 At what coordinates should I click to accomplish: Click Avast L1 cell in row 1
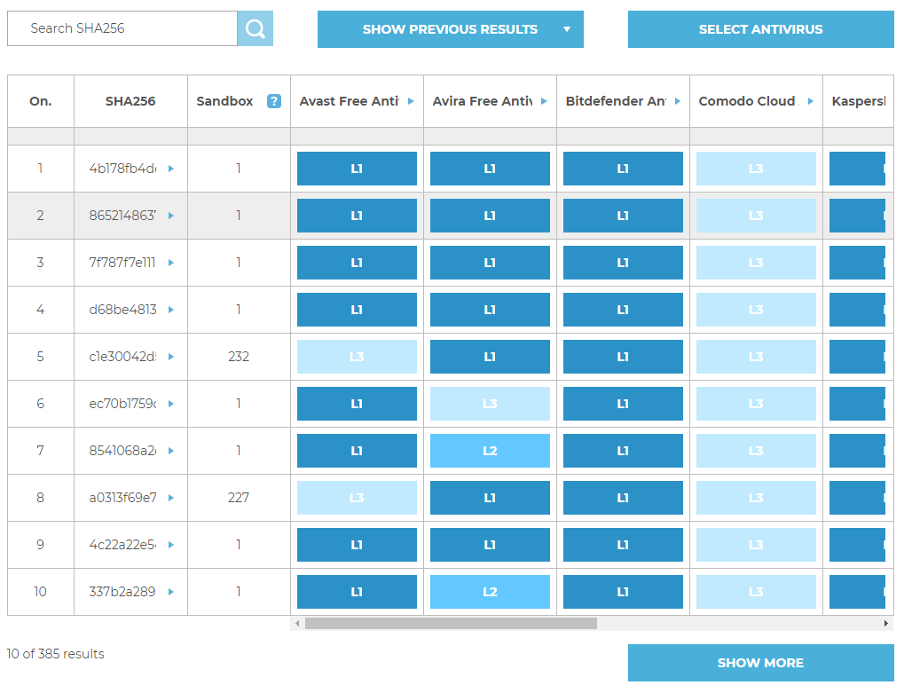[358, 169]
